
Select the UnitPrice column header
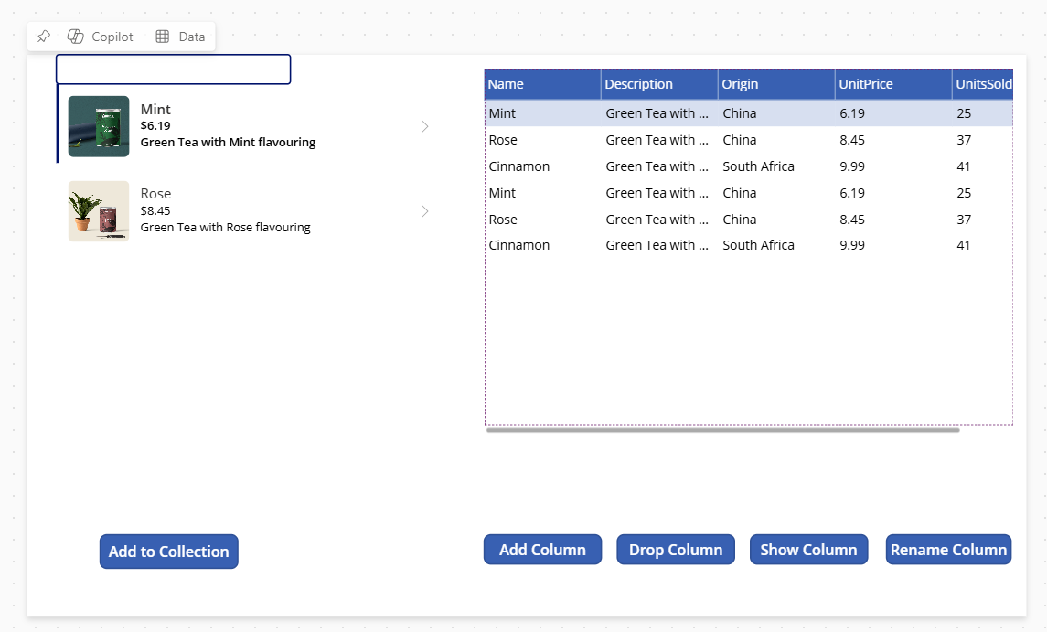(892, 84)
